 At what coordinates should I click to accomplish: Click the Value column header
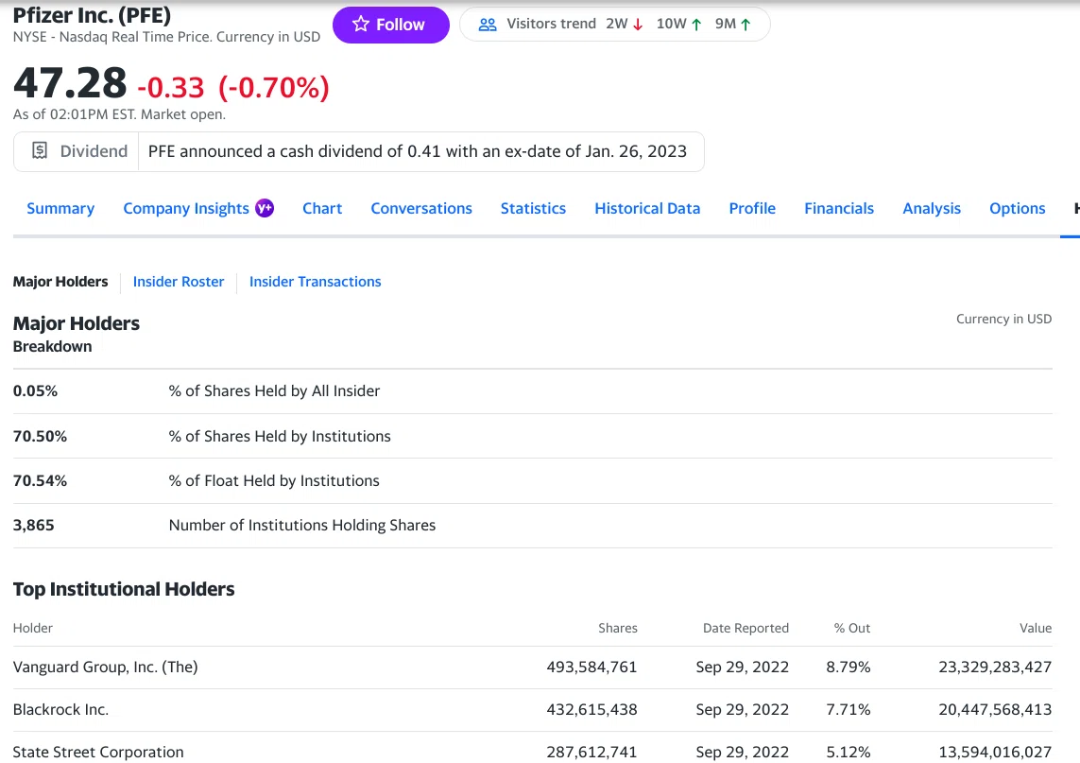pos(1036,628)
